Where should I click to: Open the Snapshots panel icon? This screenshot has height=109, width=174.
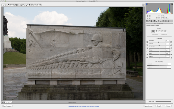(168, 21)
